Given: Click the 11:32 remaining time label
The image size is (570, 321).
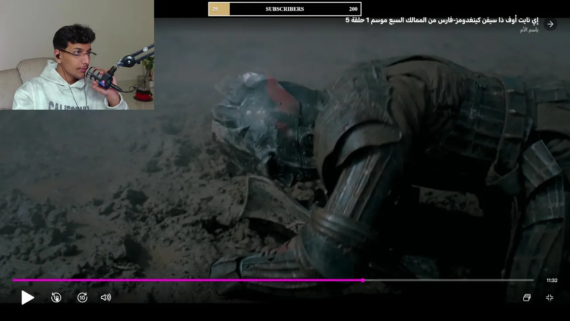Looking at the screenshot, I should coord(552,280).
